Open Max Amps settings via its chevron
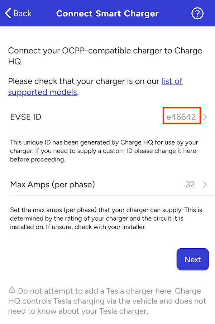This screenshot has width=215, height=324. pyautogui.click(x=205, y=184)
